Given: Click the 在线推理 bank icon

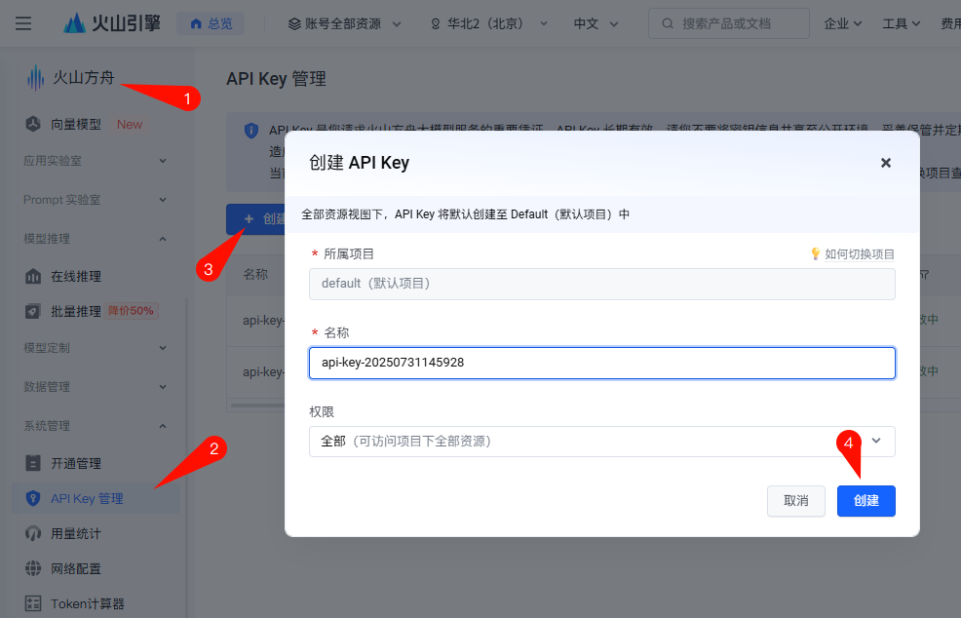Looking at the screenshot, I should pyautogui.click(x=33, y=277).
